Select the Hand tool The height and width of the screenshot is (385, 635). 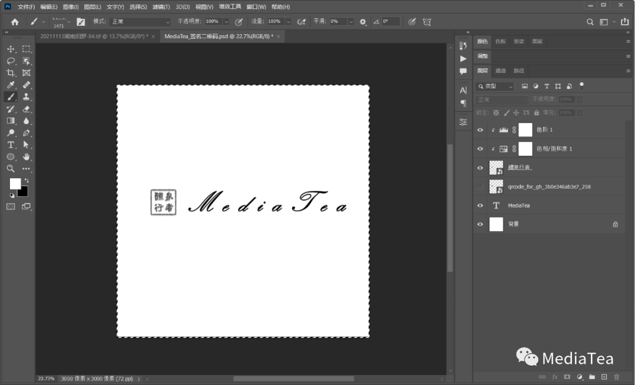[26, 157]
